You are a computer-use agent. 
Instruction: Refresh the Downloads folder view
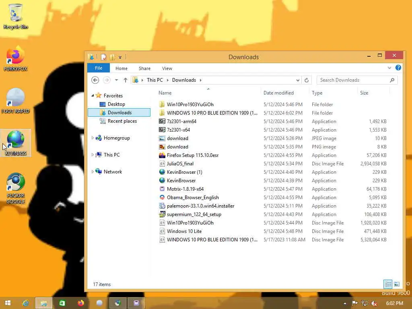click(x=306, y=80)
